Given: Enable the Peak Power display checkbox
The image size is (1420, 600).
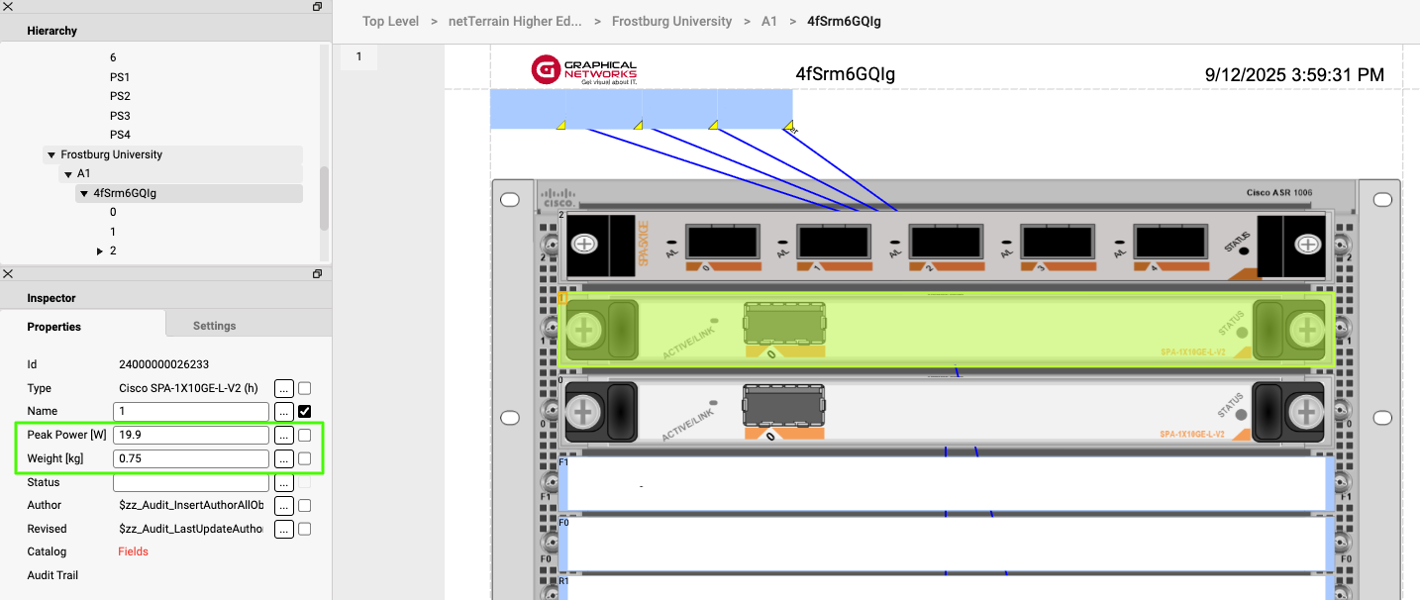Looking at the screenshot, I should (305, 435).
